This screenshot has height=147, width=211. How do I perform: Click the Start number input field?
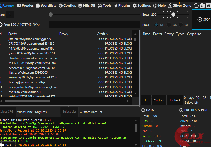coord(10,15)
